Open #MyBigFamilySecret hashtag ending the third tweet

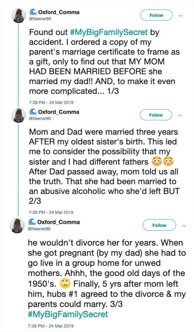68,314
